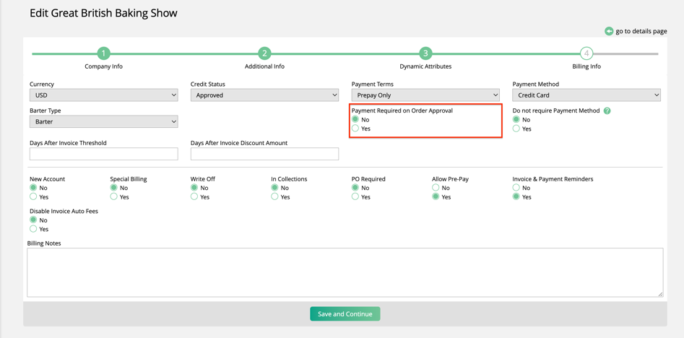Select No for New Account
This screenshot has height=338, width=684.
(x=33, y=188)
